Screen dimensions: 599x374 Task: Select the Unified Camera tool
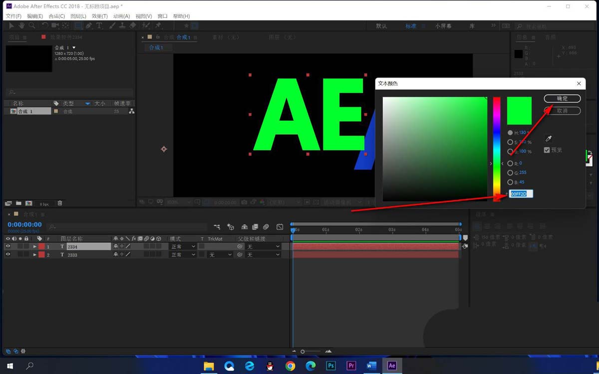click(x=55, y=25)
